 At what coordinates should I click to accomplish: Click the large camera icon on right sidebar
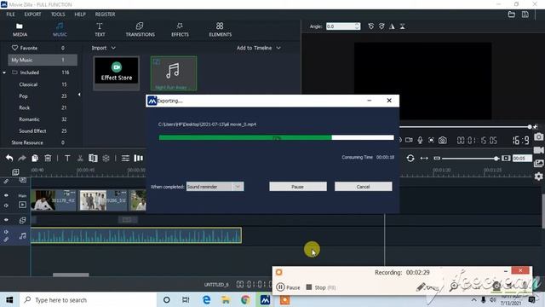click(539, 136)
